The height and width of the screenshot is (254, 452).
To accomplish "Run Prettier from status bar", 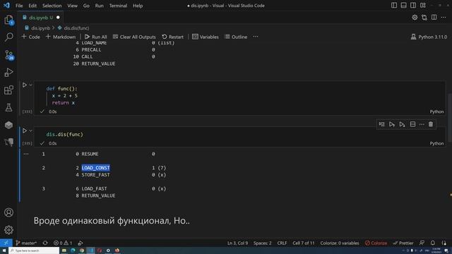I will tap(403, 243).
